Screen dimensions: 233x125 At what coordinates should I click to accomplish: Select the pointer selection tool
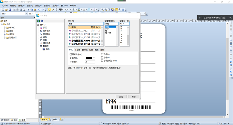coord(49,10)
